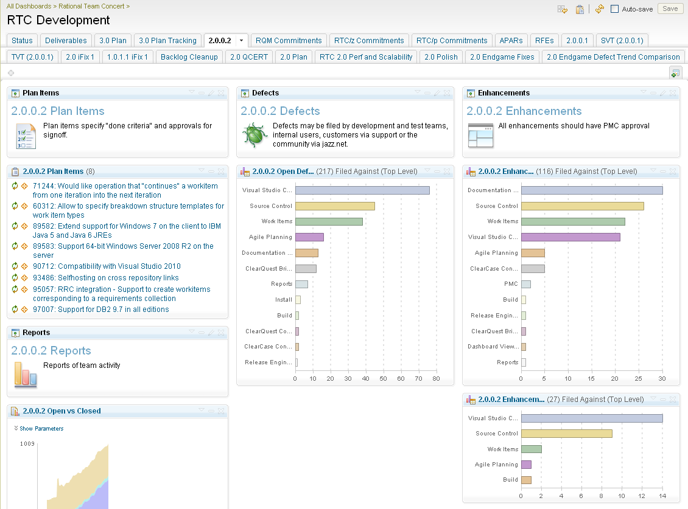This screenshot has width=688, height=509.
Task: Open plan item 93486 Selfhosting on cross repository links
Action: tap(106, 277)
